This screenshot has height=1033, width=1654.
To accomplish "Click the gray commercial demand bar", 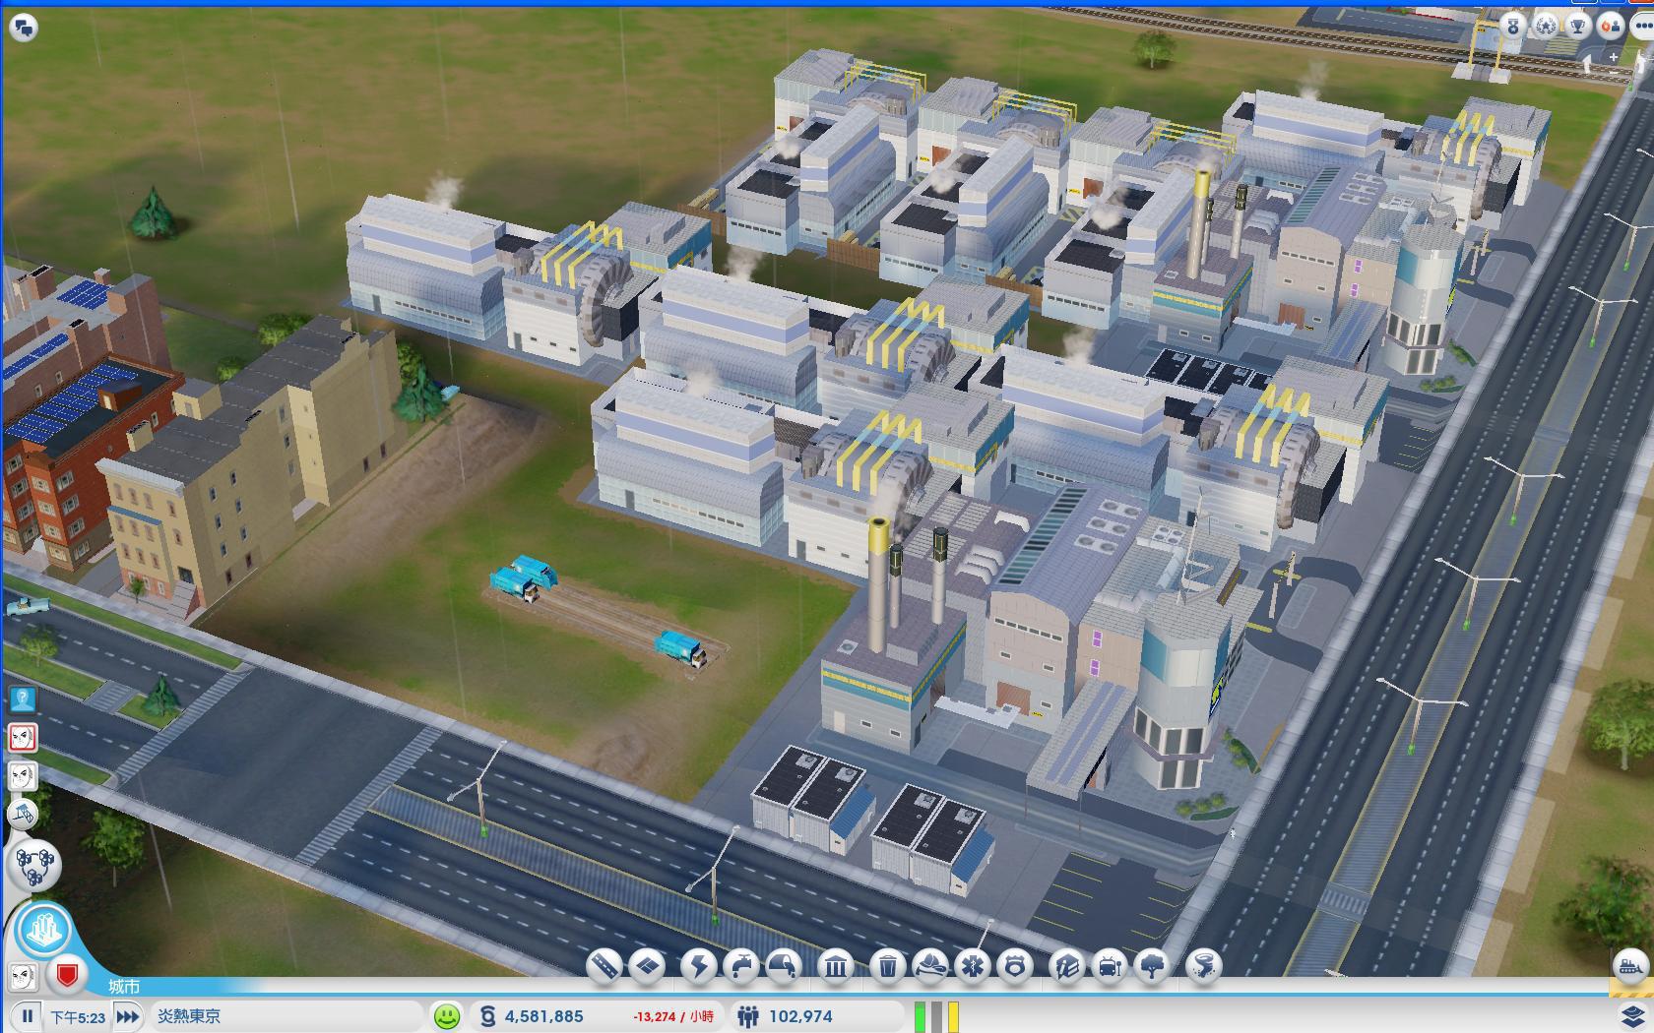I will point(937,1016).
